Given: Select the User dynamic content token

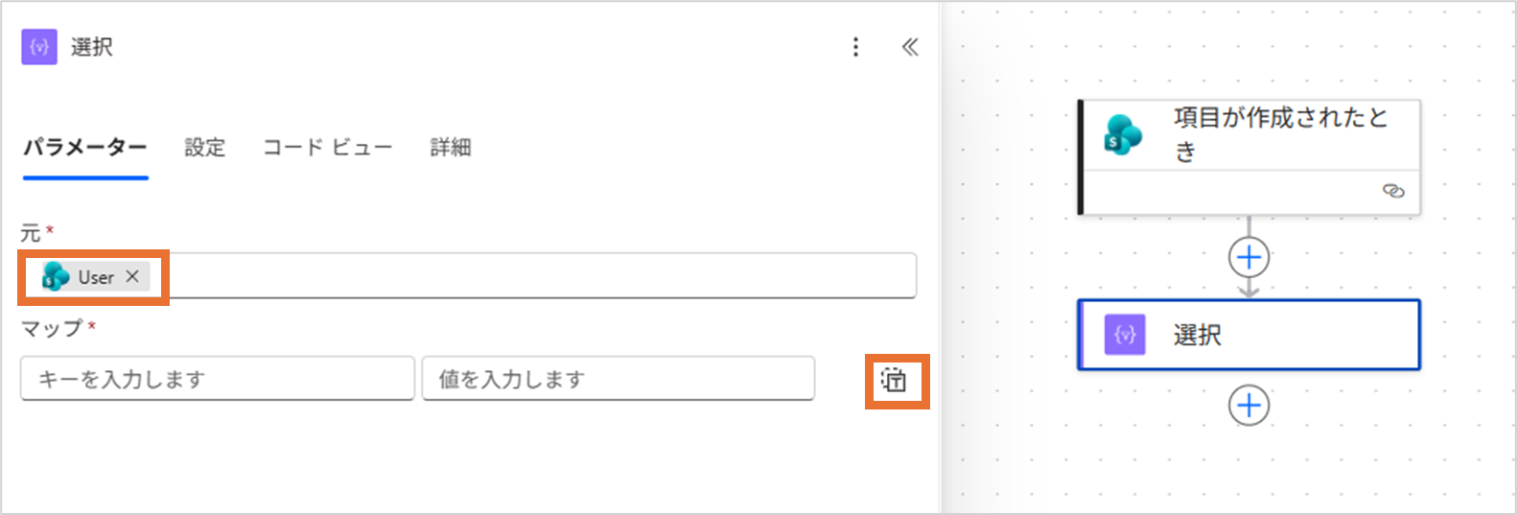Looking at the screenshot, I should click(x=95, y=277).
